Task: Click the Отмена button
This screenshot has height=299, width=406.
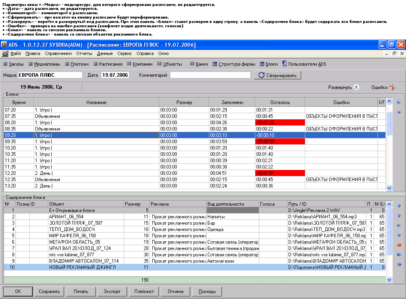Action: 175,291
